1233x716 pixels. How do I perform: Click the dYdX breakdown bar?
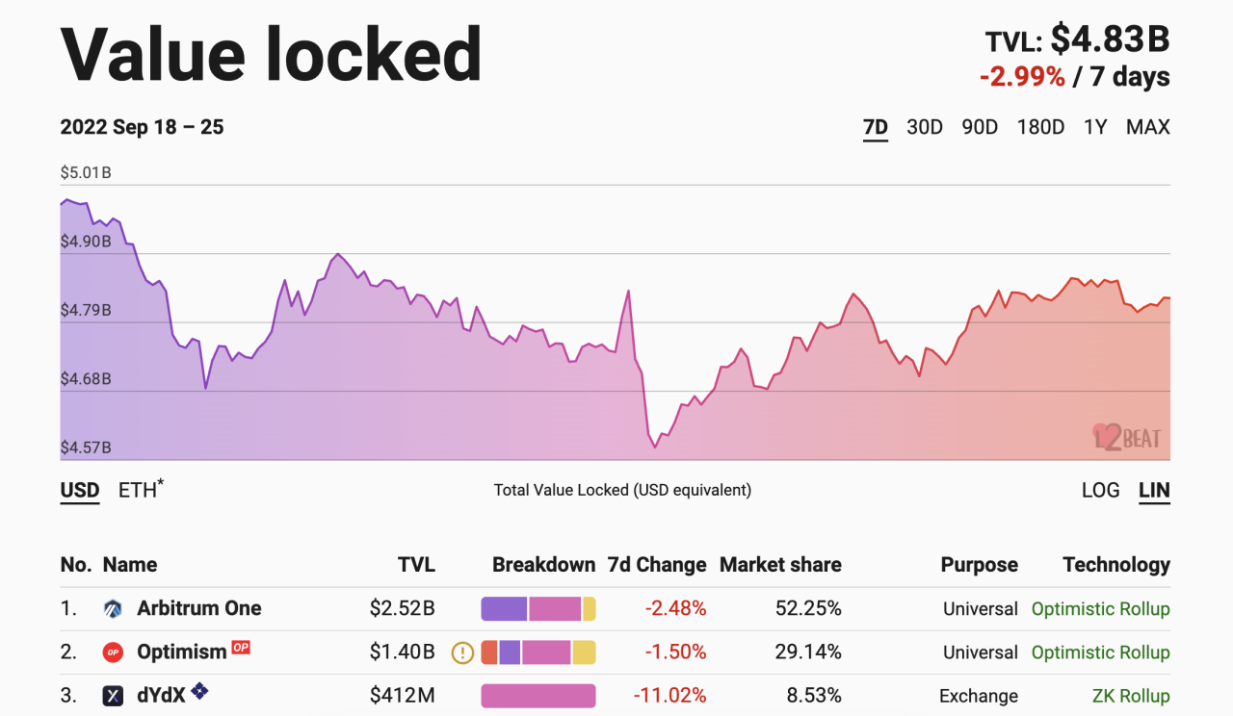point(538,696)
